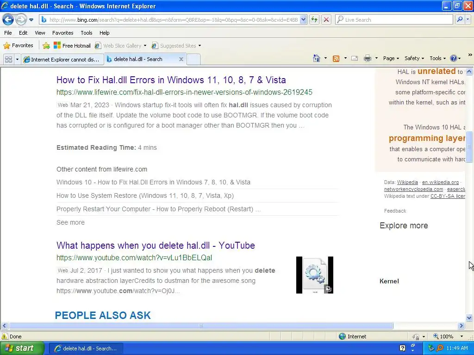Click the Internet security zone indicator
The width and height of the screenshot is (474, 355).
pos(352,337)
